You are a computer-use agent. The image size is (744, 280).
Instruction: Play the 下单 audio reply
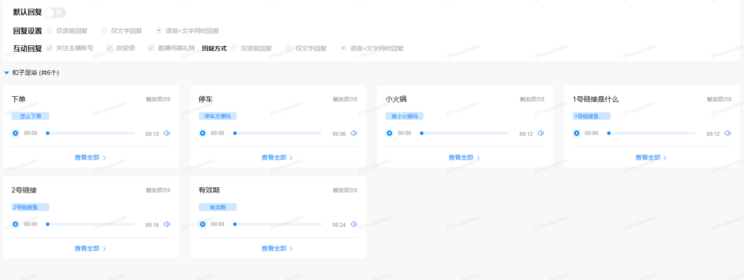(x=16, y=133)
